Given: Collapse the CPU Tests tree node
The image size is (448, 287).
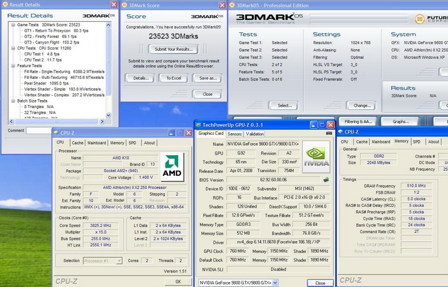Looking at the screenshot, I should (13, 48).
